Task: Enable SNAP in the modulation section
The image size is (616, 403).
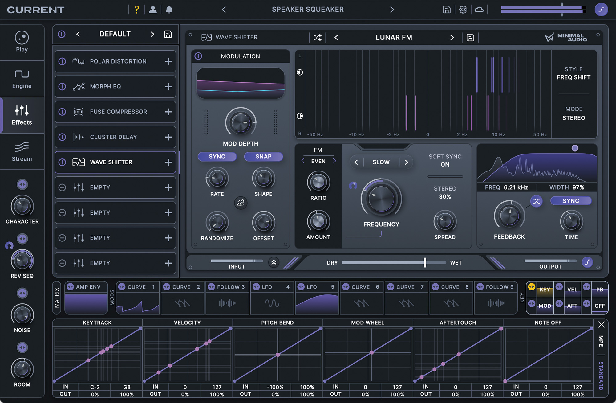Action: (263, 157)
